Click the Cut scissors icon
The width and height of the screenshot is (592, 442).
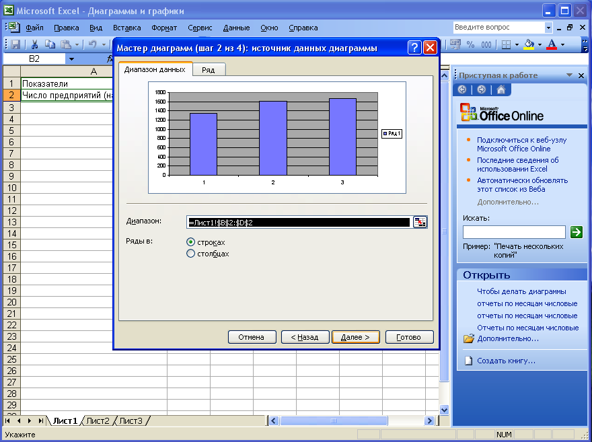(x=34, y=44)
